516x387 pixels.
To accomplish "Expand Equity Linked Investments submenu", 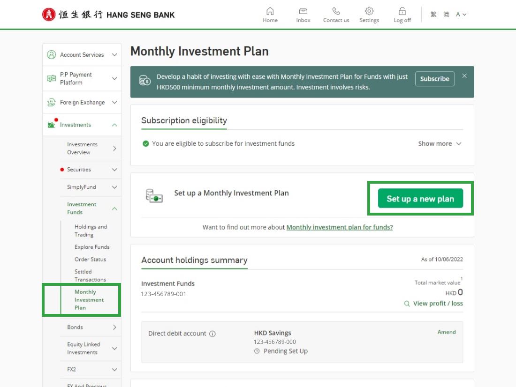I will pos(114,348).
